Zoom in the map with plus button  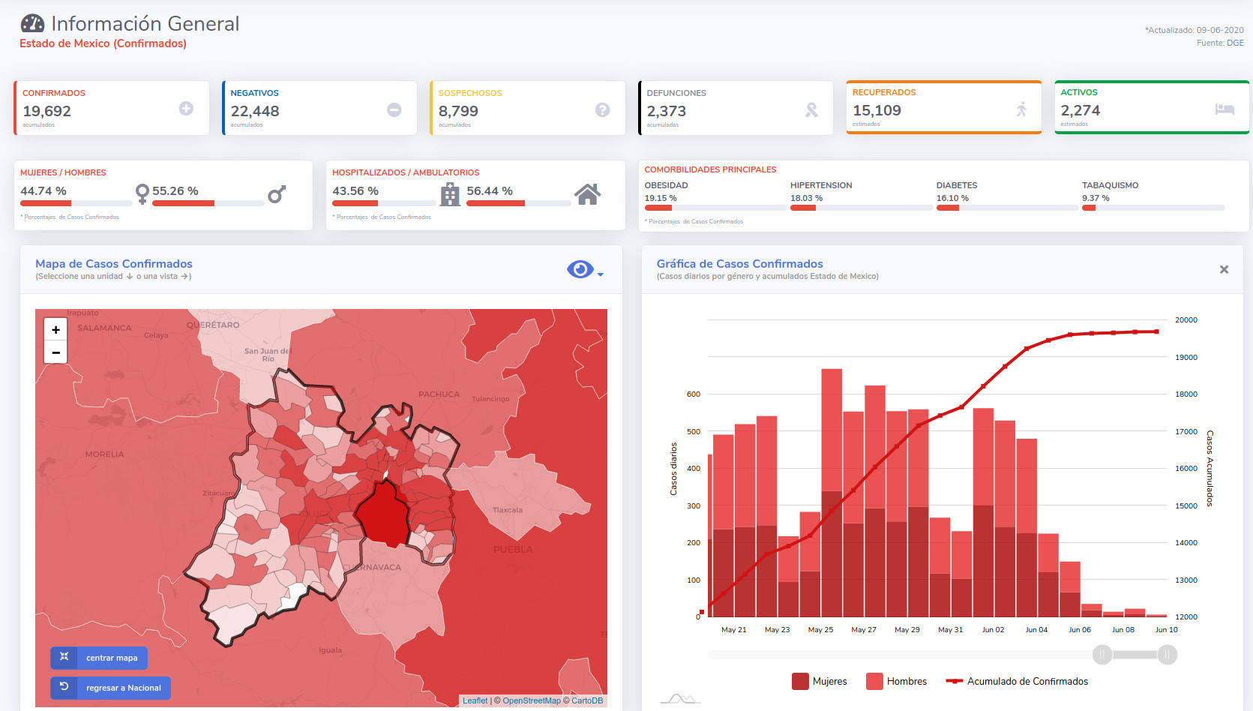[x=55, y=329]
